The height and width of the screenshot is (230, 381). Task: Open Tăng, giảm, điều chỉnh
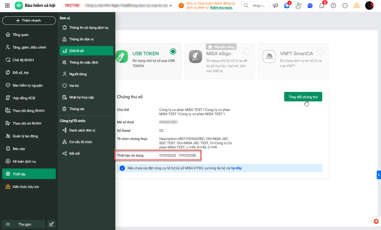click(x=29, y=47)
